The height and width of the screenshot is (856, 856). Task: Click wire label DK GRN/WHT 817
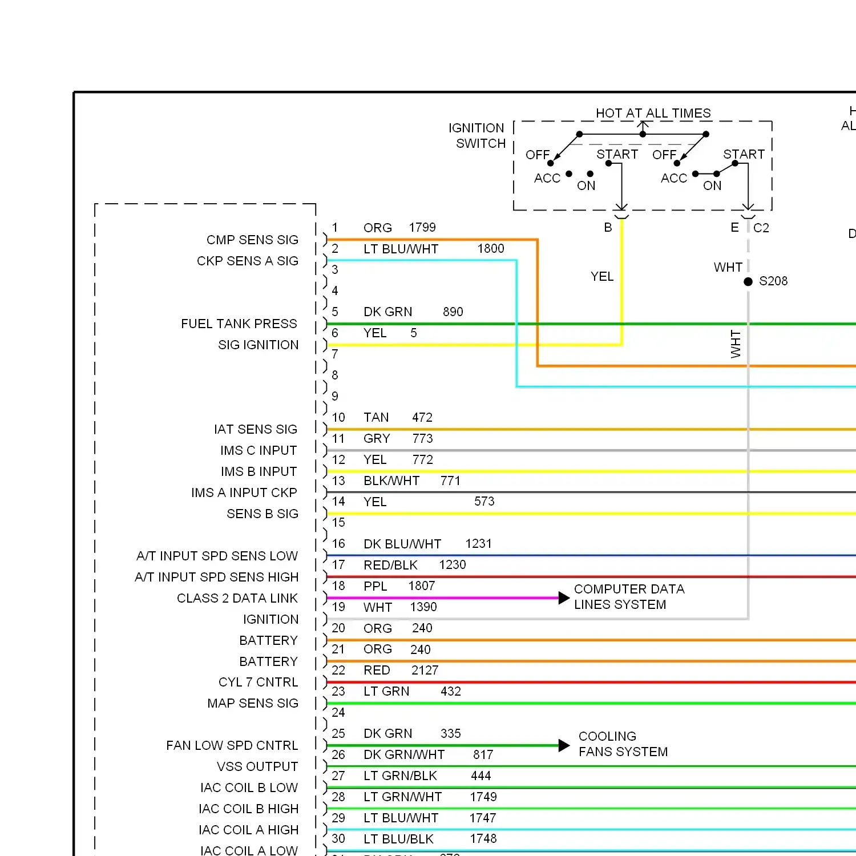click(428, 754)
